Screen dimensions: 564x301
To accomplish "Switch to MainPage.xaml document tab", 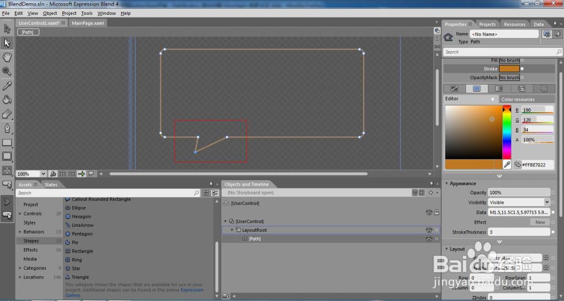I will coord(88,23).
